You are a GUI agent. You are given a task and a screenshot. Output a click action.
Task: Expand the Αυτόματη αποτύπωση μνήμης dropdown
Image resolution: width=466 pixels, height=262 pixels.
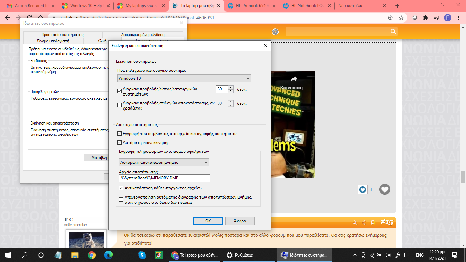[164, 162]
